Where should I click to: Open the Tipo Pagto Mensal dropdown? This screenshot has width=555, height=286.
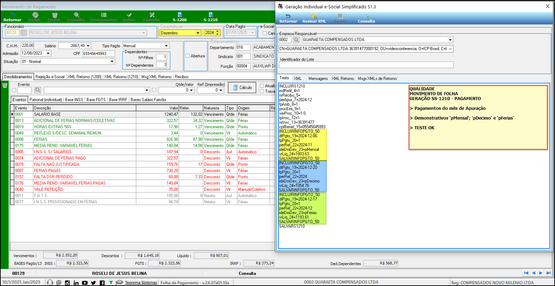pyautogui.click(x=166, y=46)
